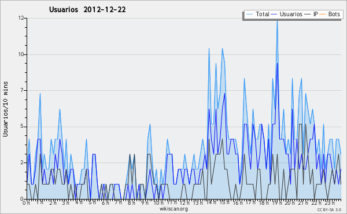Click the dark IP legend line
Viewport: 347px width, 214px height.
coord(308,14)
